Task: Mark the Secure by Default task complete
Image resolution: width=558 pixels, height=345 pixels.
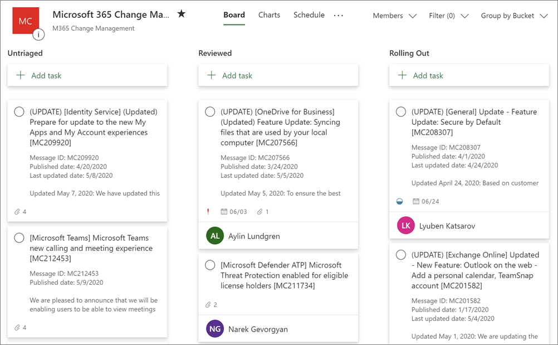Action: 401,112
